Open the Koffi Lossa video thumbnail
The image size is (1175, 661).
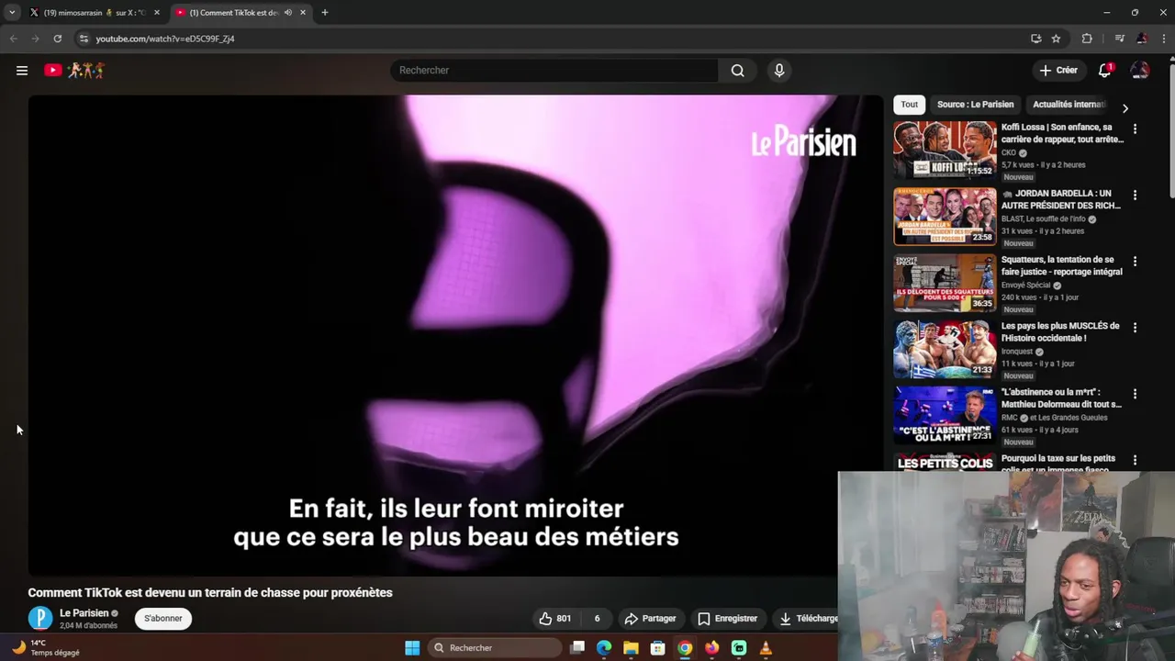coord(945,150)
